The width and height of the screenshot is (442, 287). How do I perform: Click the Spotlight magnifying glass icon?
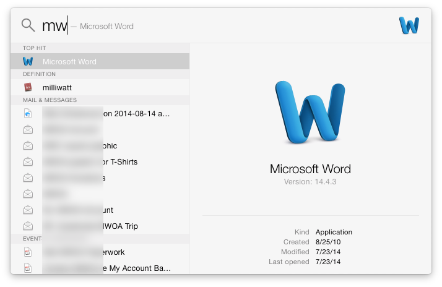[28, 25]
